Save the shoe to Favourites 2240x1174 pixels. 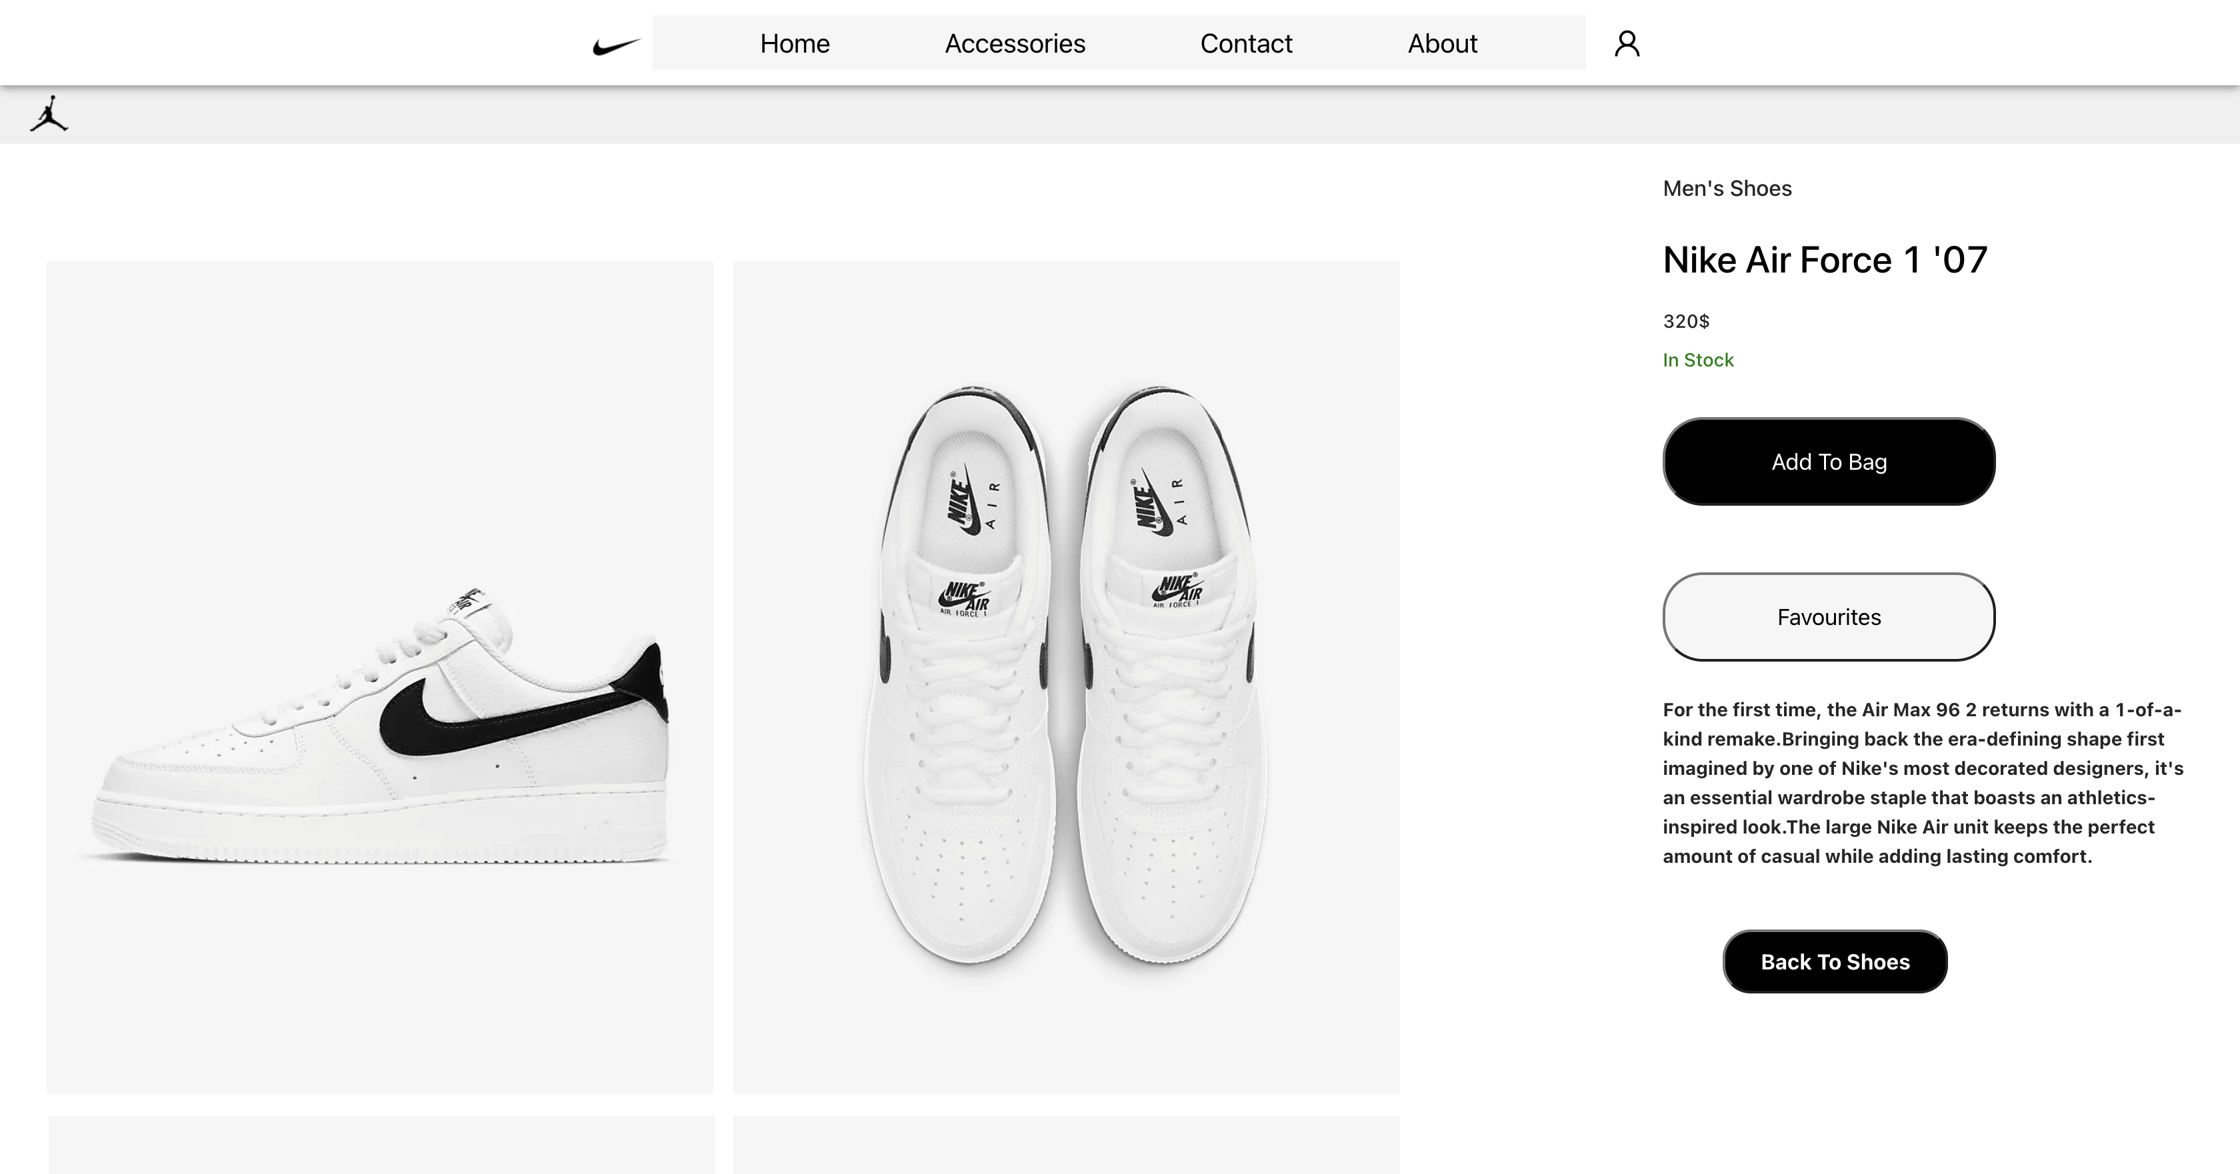pyautogui.click(x=1829, y=617)
